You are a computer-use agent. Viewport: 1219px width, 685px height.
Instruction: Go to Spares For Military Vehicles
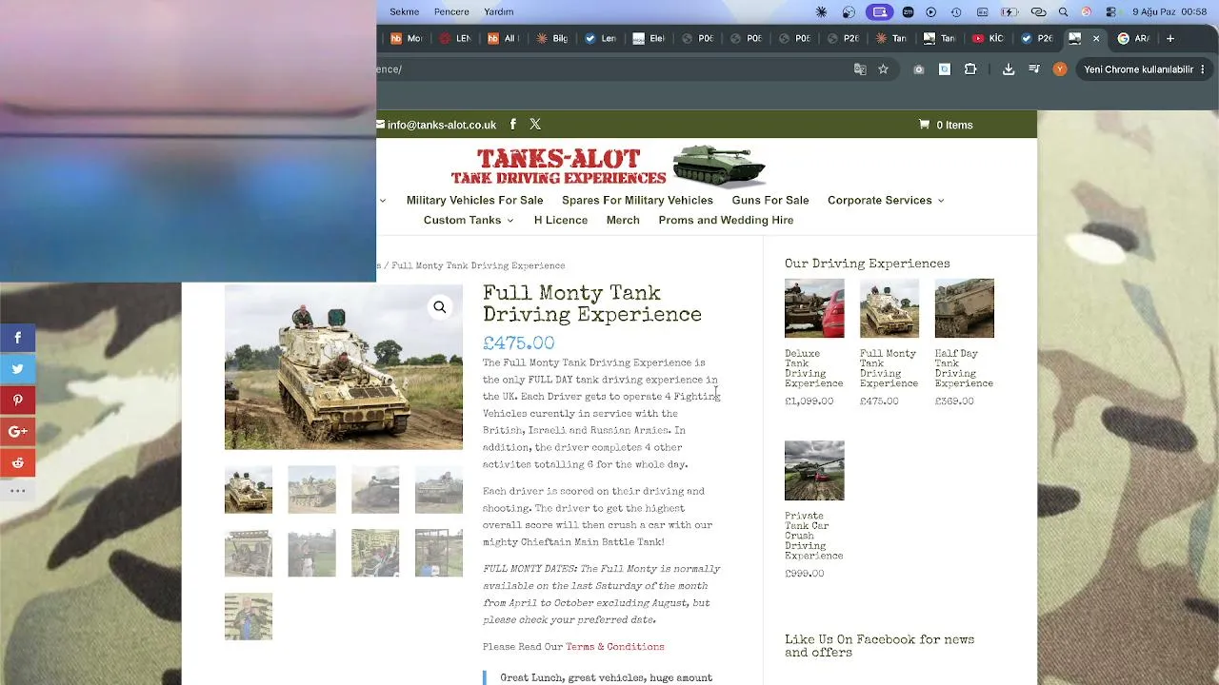point(637,201)
